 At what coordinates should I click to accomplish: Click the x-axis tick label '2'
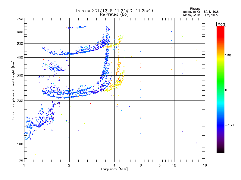click(69, 165)
